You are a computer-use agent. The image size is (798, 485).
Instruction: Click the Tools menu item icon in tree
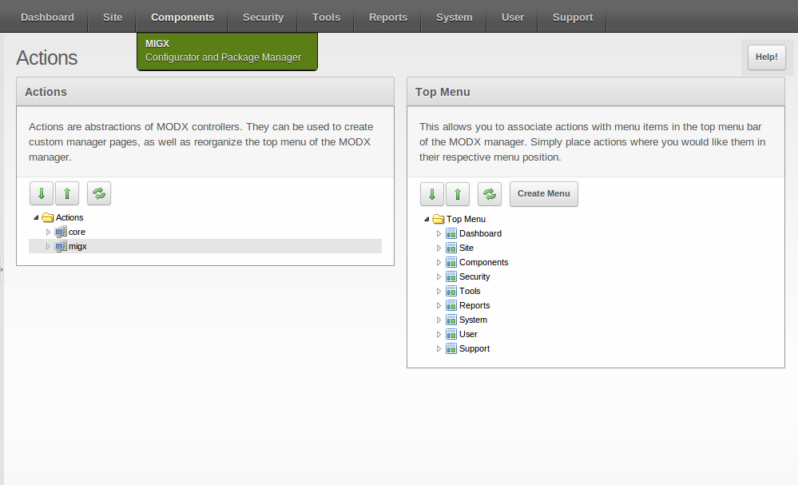pyautogui.click(x=451, y=291)
